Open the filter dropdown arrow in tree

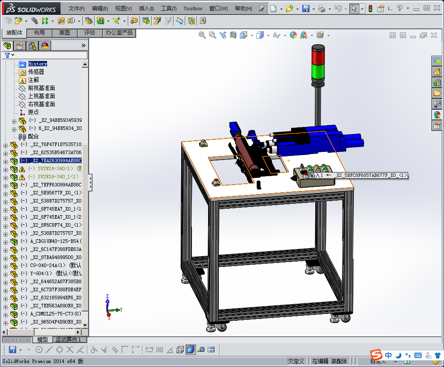point(13,55)
